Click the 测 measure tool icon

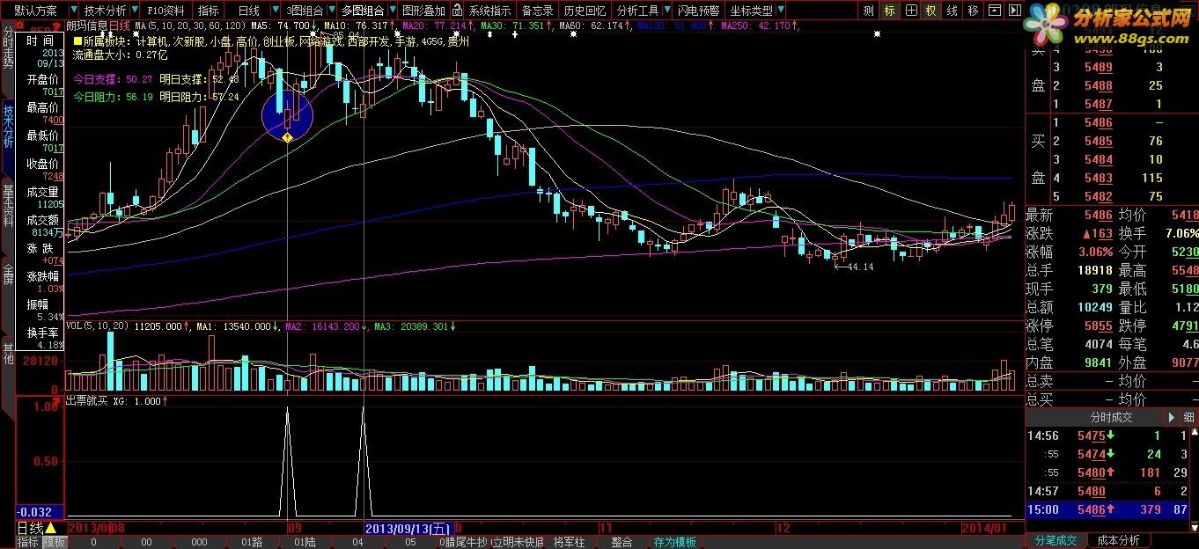[x=868, y=11]
